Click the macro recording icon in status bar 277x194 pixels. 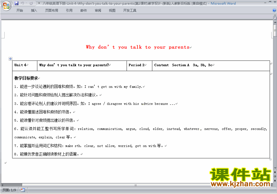(x=23, y=190)
